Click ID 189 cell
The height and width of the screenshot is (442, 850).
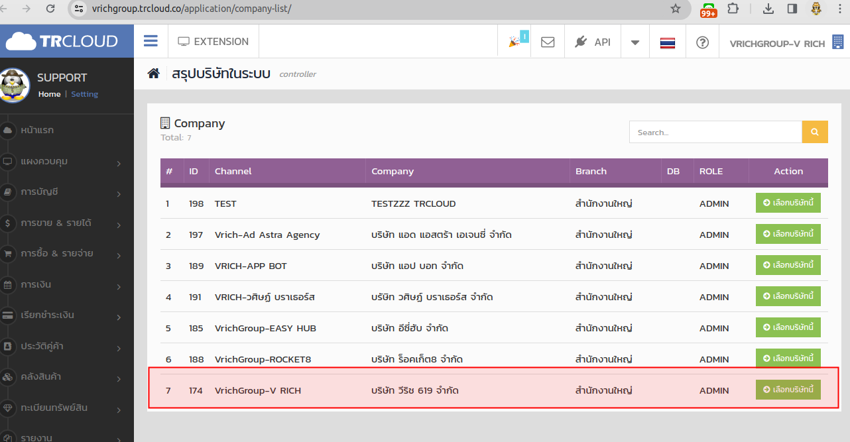(196, 266)
